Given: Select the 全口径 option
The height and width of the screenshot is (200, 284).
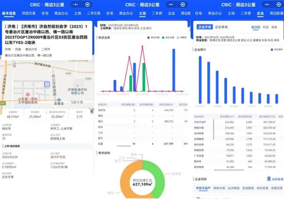Looking at the screenshot, I should pyautogui.click(x=256, y=27).
